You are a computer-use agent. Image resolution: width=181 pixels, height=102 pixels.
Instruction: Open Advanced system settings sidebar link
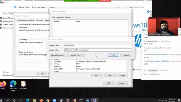(x=8, y=28)
